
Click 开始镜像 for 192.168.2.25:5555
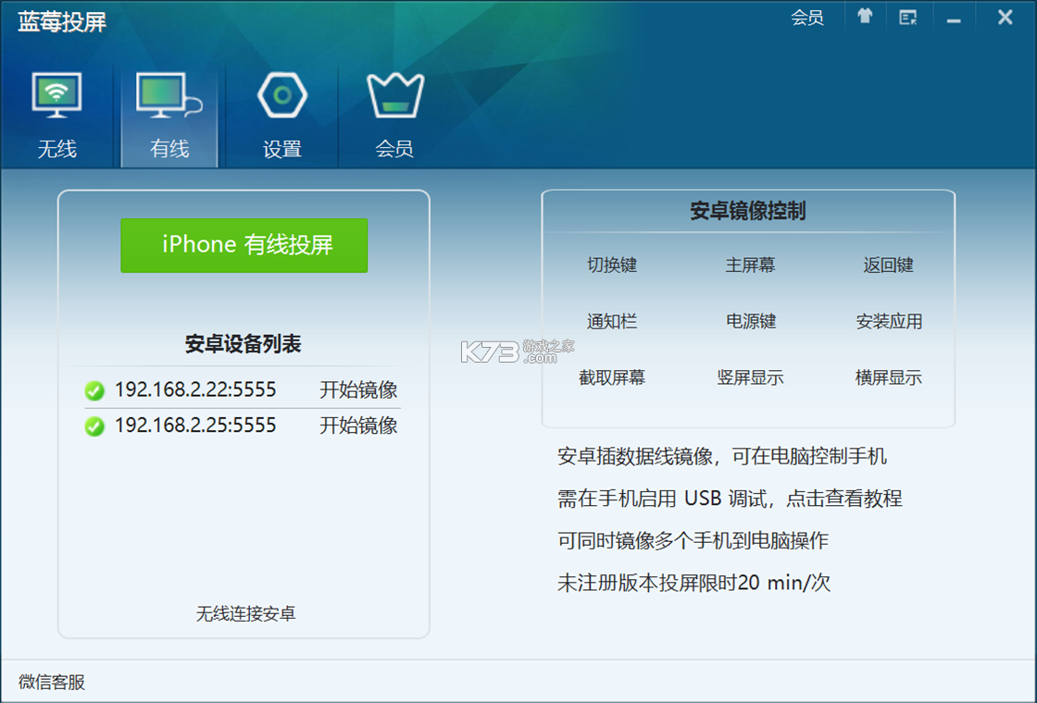pyautogui.click(x=358, y=425)
